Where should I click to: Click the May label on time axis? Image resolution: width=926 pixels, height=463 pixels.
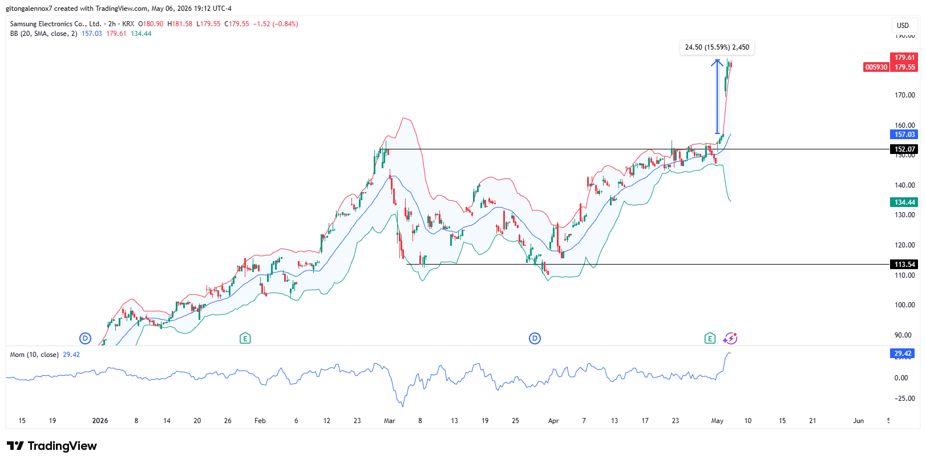pyautogui.click(x=717, y=421)
